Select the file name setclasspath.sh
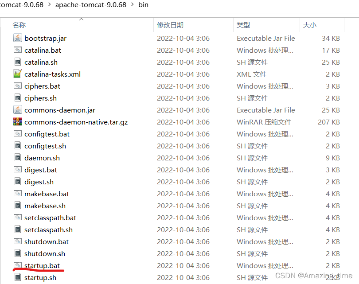 click(x=49, y=230)
